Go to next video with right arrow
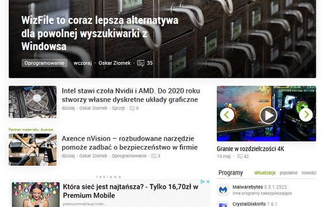 [x=306, y=114]
